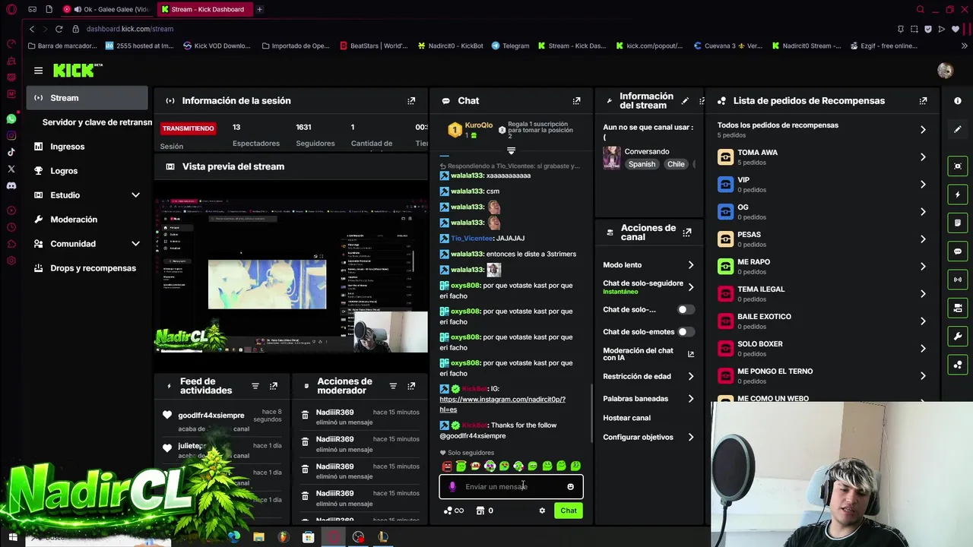This screenshot has height=547, width=973.
Task: Expand the Comunidad sidebar section
Action: [135, 244]
